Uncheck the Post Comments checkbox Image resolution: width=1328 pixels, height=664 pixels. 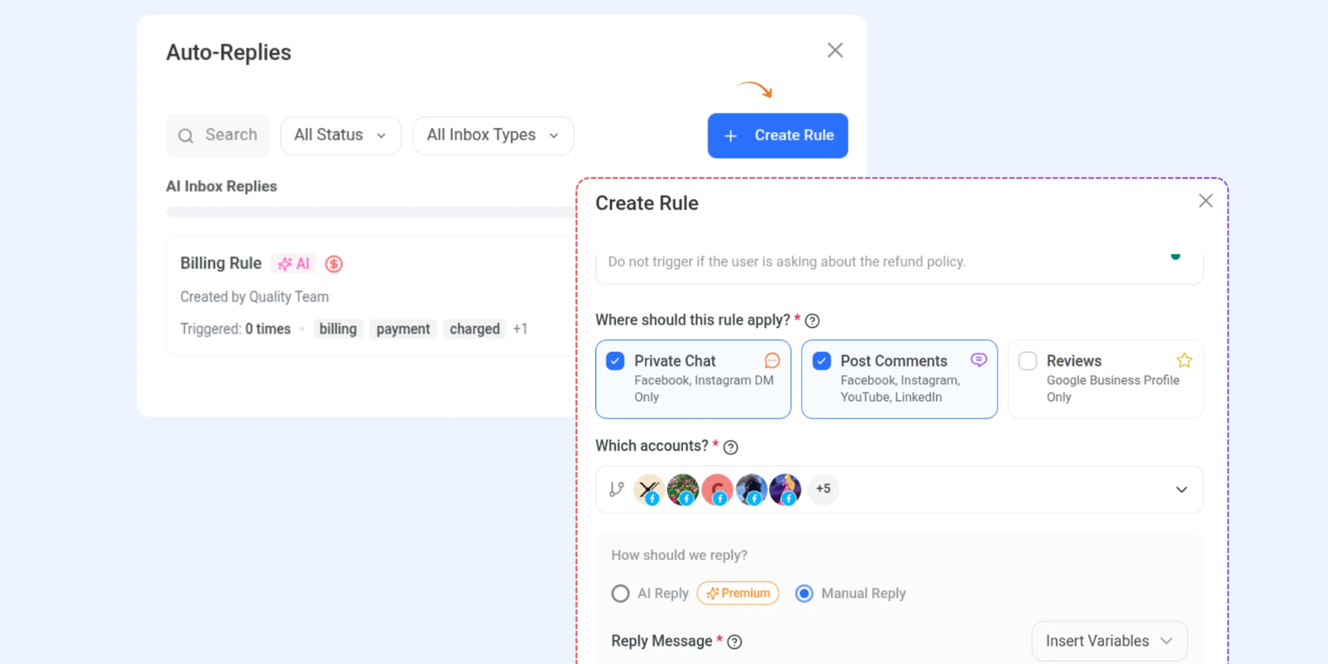coord(822,361)
